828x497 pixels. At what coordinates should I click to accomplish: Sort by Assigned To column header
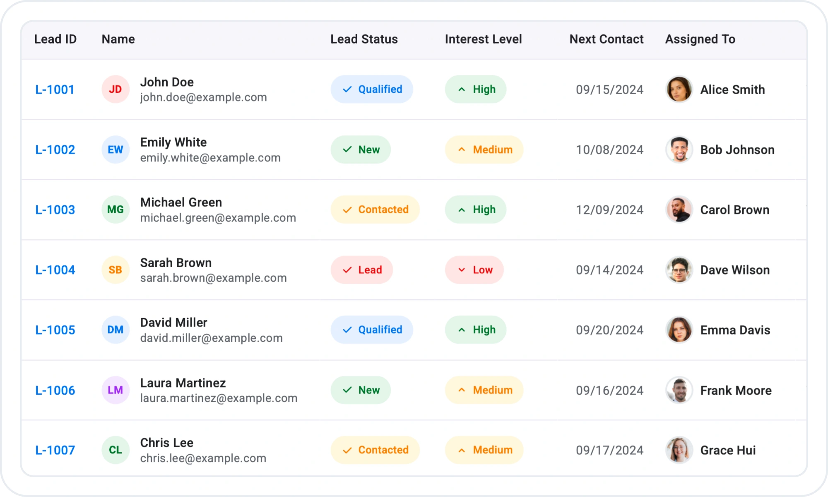[700, 39]
